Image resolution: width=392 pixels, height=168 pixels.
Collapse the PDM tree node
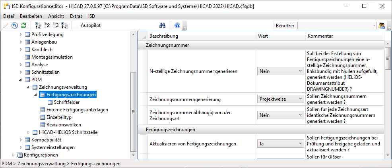tap(21, 80)
